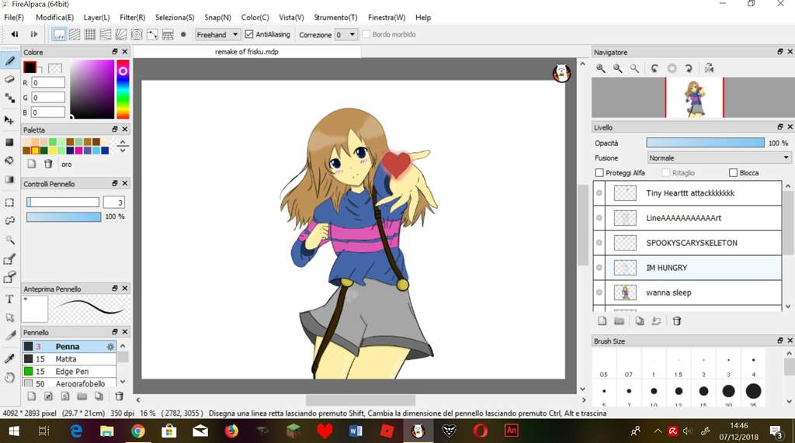Open Penna brush settings gear

tap(110, 347)
